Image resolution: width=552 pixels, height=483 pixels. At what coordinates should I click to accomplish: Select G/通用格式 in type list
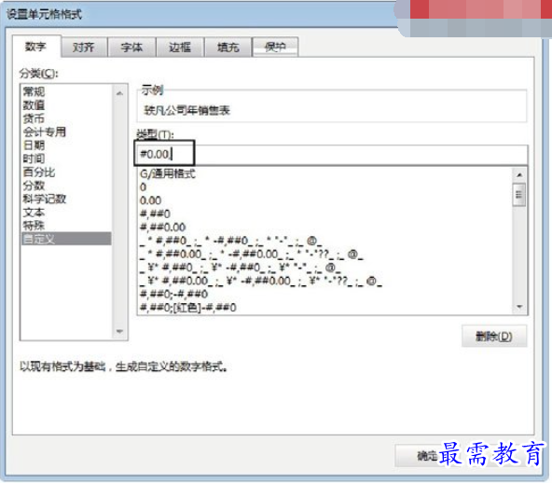point(325,173)
